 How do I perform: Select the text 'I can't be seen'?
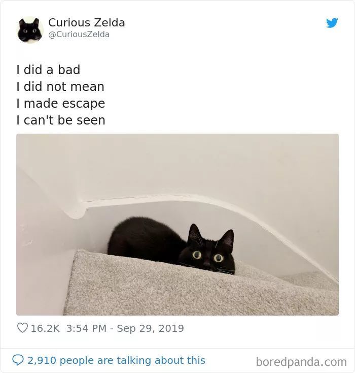click(x=61, y=120)
